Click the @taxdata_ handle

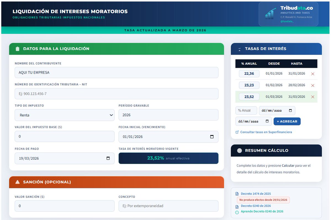(x=287, y=21)
